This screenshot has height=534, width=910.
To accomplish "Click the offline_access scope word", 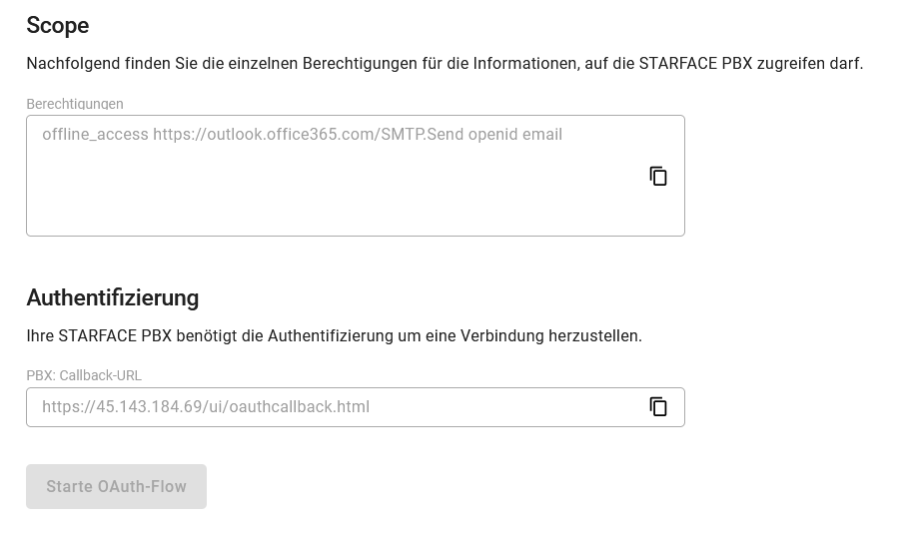I will pos(95,135).
